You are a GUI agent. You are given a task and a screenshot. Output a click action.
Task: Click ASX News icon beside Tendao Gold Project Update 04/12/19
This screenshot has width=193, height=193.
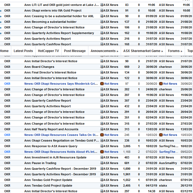[x=101, y=185]
